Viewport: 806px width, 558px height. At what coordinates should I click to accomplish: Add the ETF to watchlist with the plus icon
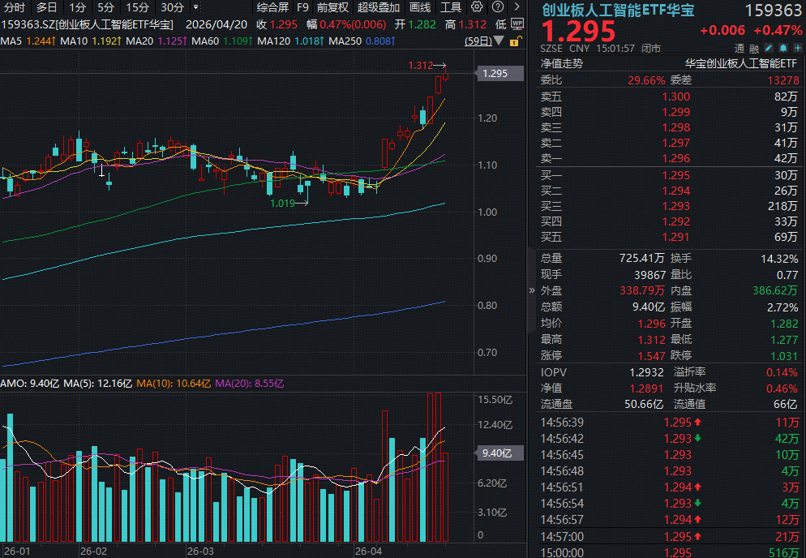(x=797, y=47)
